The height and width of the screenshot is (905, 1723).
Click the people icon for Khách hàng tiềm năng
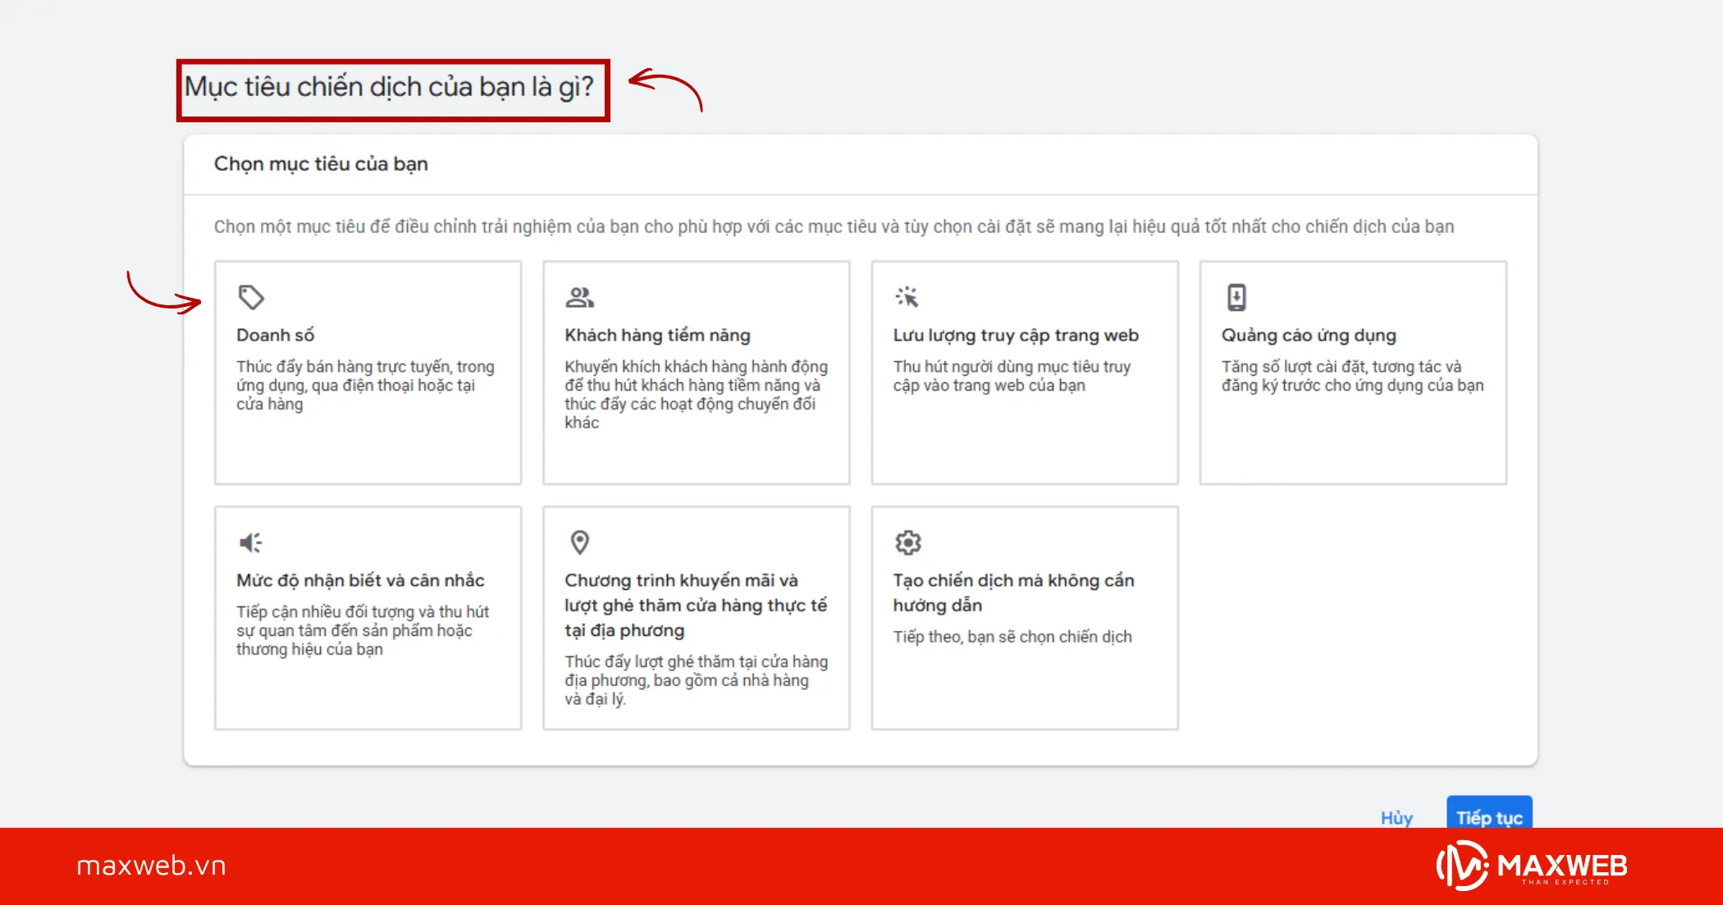coord(579,295)
